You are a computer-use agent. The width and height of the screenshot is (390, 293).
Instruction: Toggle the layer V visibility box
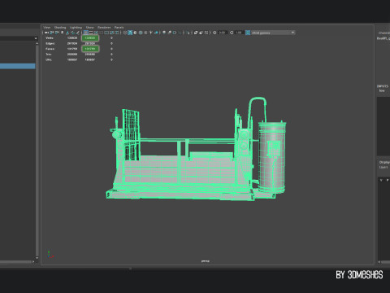click(x=381, y=180)
